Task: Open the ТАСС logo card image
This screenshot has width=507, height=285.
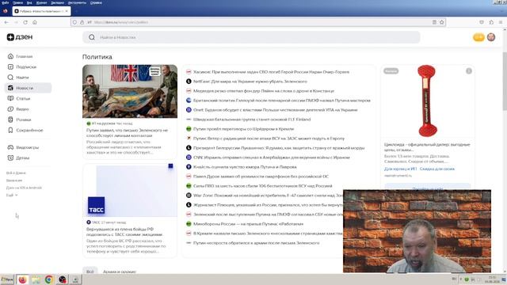Action: (130, 191)
